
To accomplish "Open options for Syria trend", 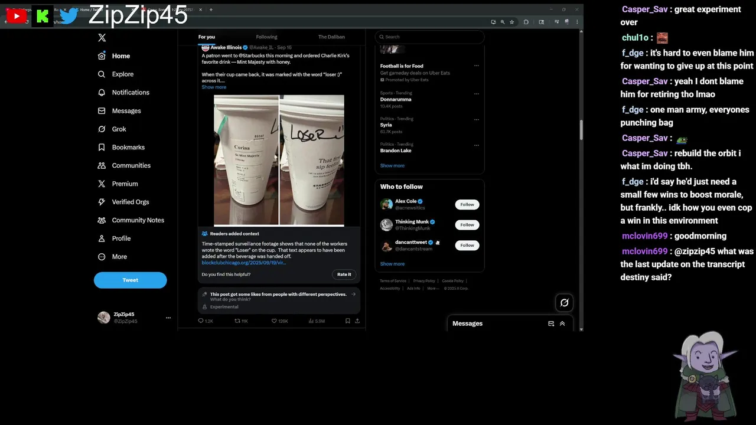I will click(x=477, y=120).
